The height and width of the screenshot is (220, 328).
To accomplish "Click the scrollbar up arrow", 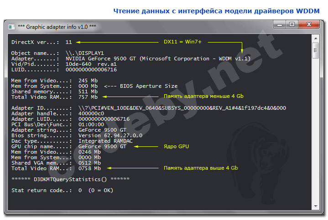I will [316, 38].
